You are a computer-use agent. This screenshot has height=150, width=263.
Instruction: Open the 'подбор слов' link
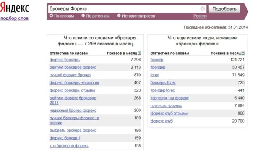coord(15,18)
